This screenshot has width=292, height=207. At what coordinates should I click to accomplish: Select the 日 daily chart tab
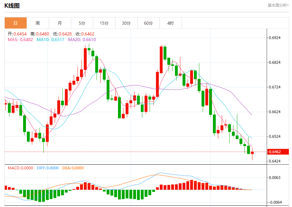pos(16,23)
